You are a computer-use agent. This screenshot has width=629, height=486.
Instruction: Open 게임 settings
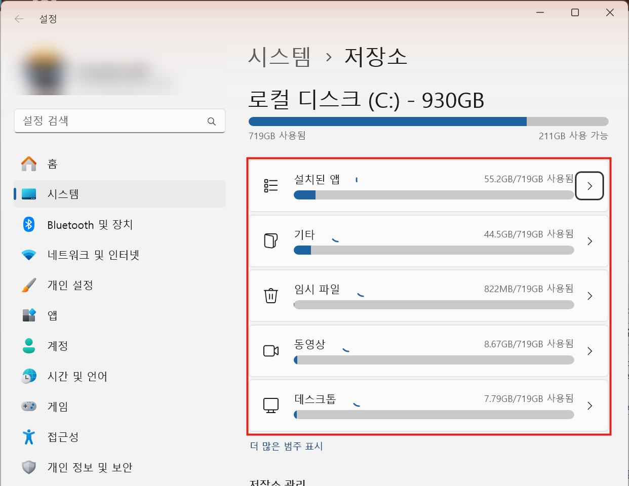(120, 407)
